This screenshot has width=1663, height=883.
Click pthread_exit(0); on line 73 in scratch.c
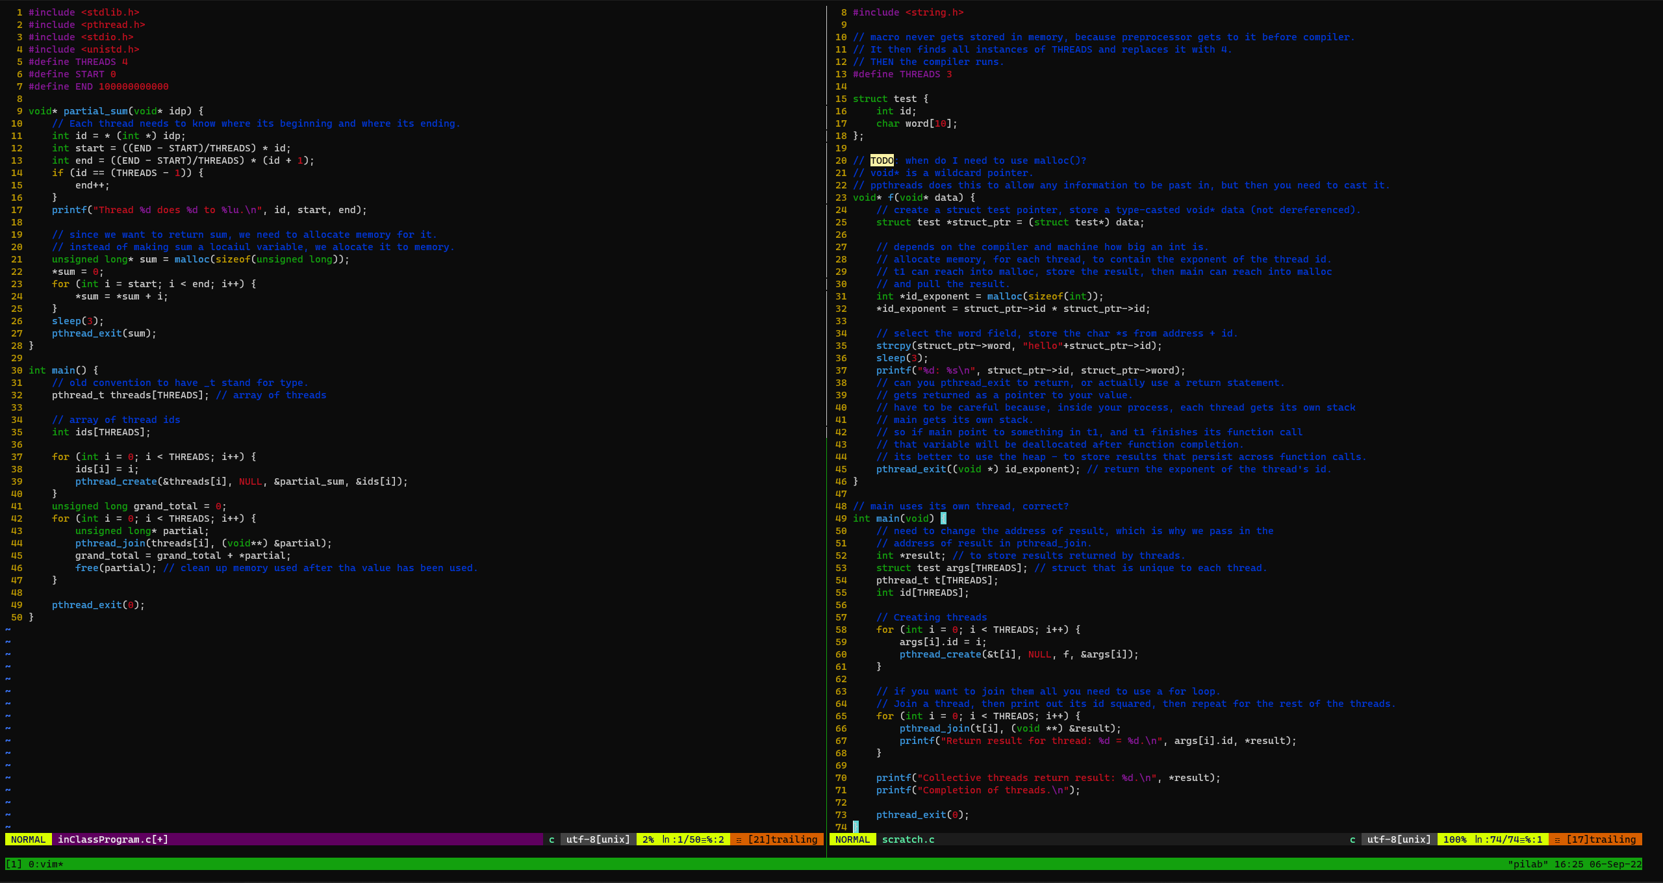pyautogui.click(x=922, y=815)
